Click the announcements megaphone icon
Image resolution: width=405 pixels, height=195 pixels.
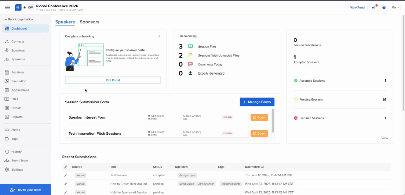pyautogui.click(x=374, y=7)
